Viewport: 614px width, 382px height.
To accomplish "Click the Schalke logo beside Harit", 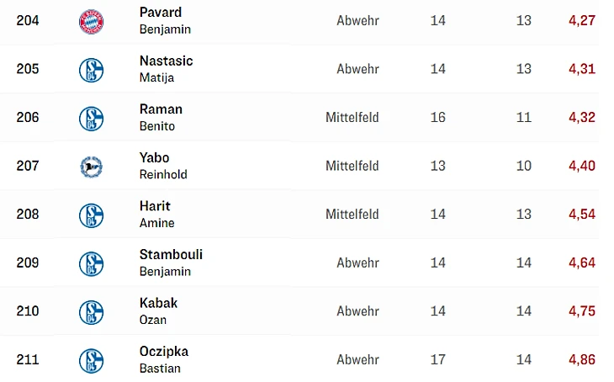I will pos(91,215).
